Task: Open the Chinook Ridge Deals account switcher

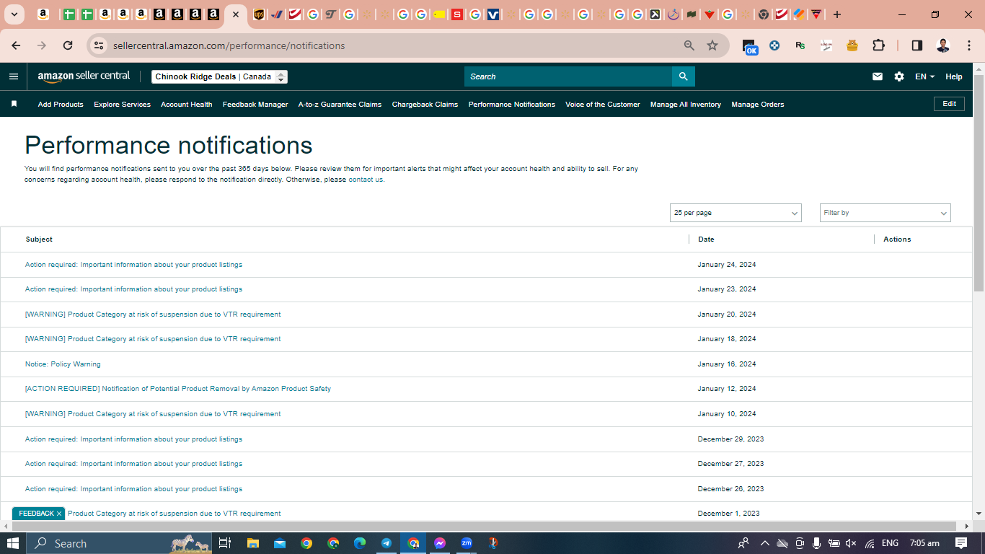Action: pos(220,76)
